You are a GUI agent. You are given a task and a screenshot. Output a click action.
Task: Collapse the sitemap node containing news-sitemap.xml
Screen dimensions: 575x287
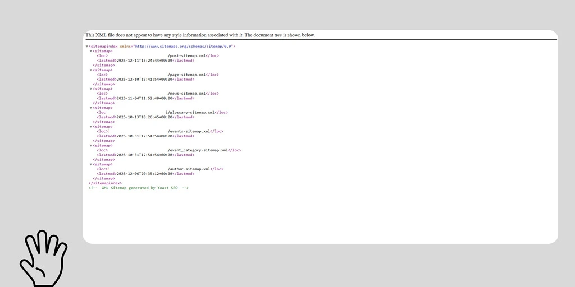91,89
